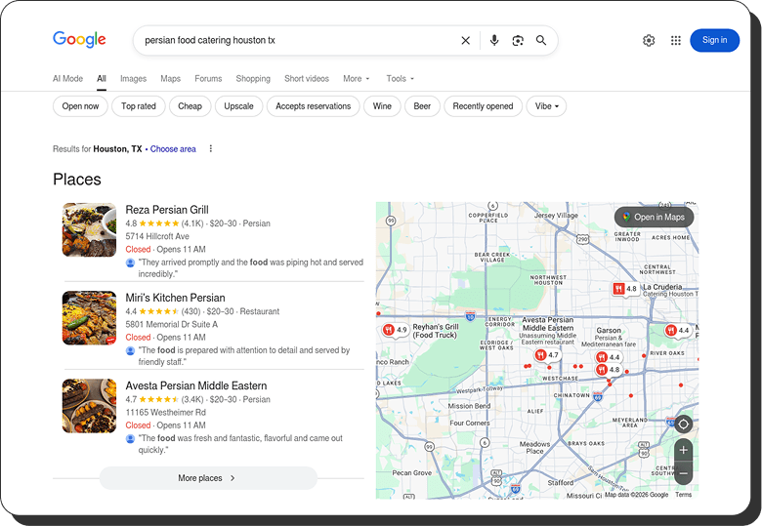Screen dimensions: 762x526
Task: Click Open in Maps button on map
Action: coord(654,218)
